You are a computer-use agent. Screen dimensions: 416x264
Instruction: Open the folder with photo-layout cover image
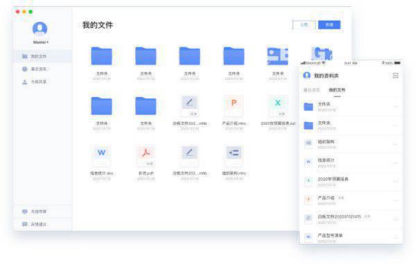pos(278,56)
